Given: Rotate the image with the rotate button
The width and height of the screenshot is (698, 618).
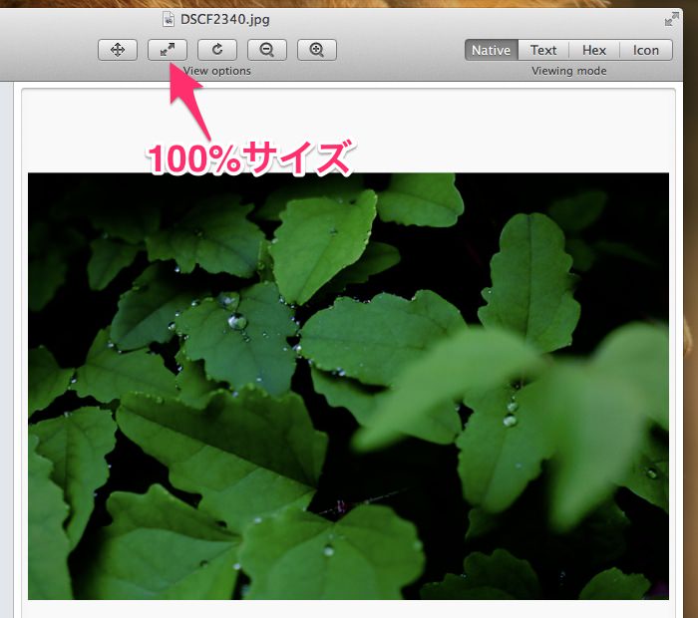Looking at the screenshot, I should point(217,50).
